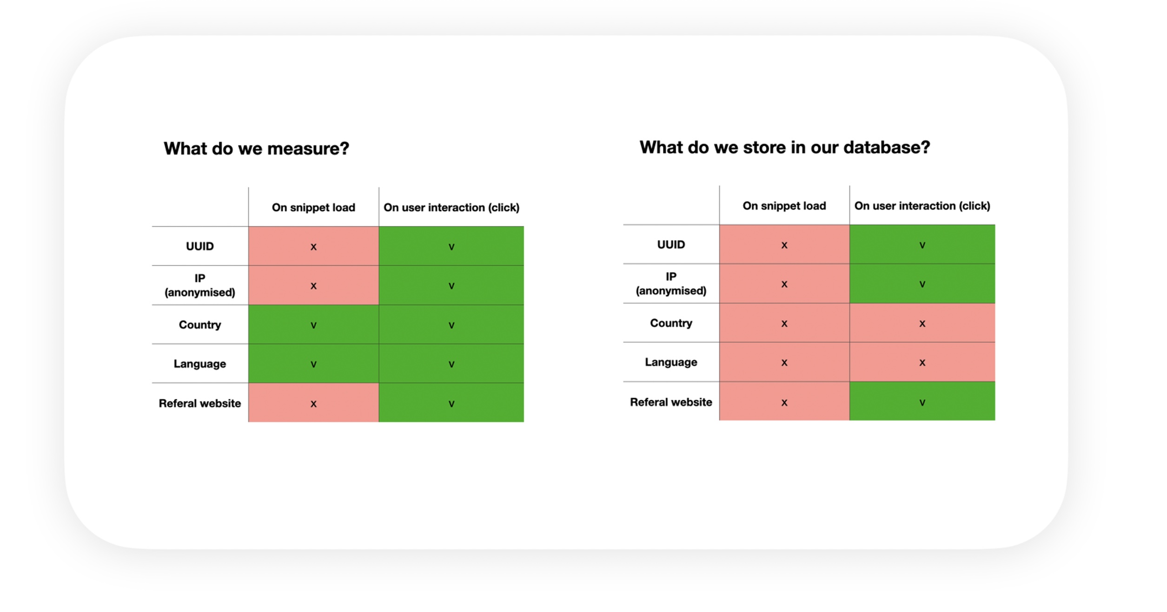Select 'On snippet load' header in measure table
This screenshot has width=1167, height=612.
click(x=313, y=207)
